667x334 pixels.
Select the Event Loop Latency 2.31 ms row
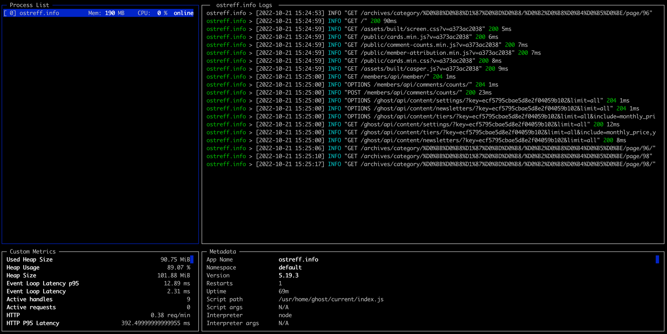[98, 291]
